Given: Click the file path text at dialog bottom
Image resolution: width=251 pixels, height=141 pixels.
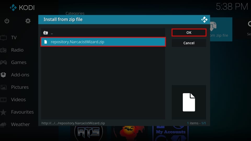Looking at the screenshot, I should click(73, 123).
